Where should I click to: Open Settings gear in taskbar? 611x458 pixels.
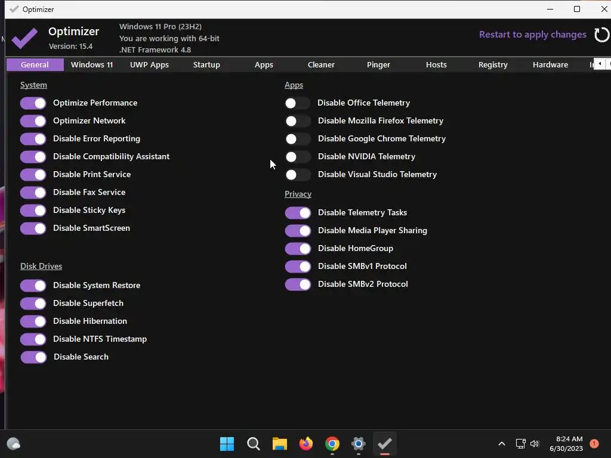point(358,444)
